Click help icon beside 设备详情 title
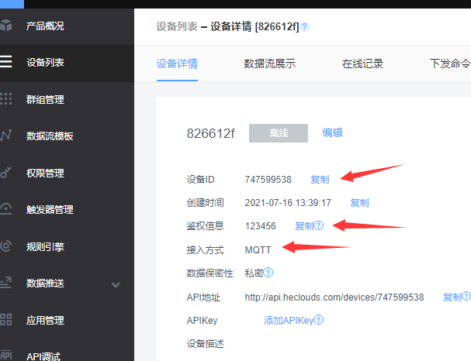The height and width of the screenshot is (361, 471). pos(305,27)
